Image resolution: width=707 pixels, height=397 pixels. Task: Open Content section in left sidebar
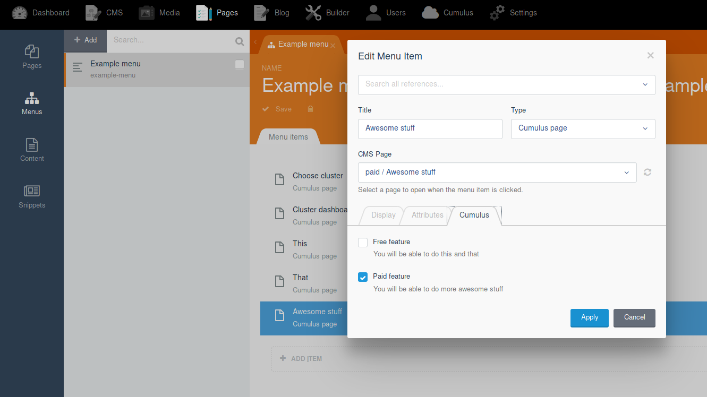[32, 150]
